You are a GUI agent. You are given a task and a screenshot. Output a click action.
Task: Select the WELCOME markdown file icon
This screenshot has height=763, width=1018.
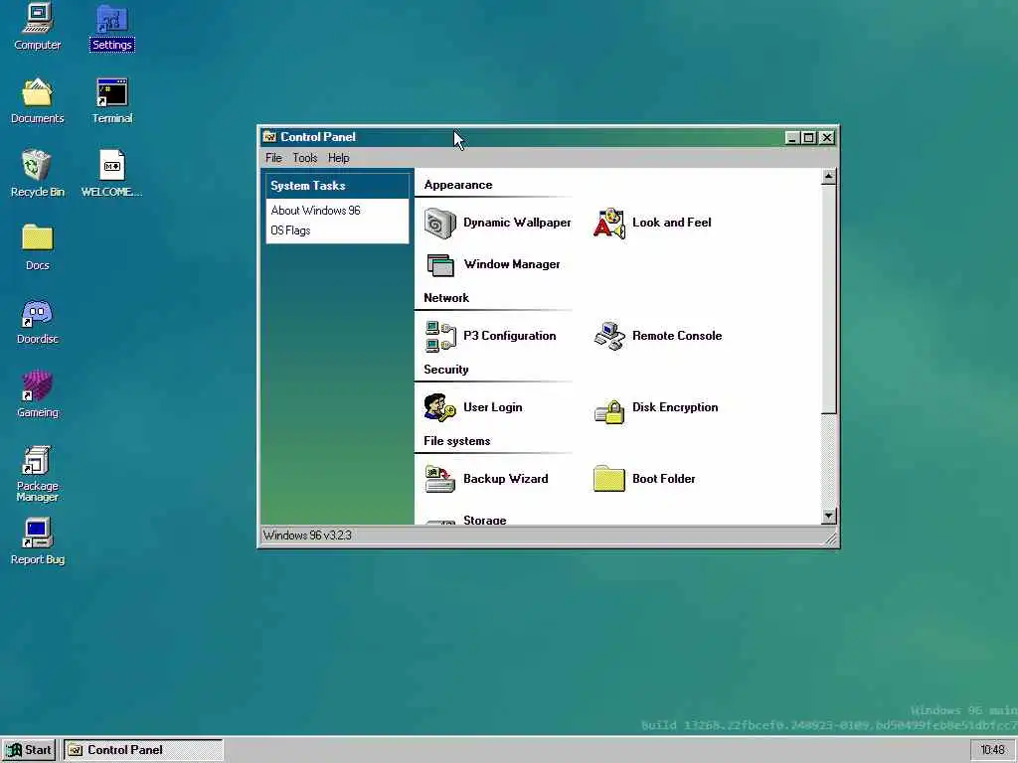[x=111, y=174]
